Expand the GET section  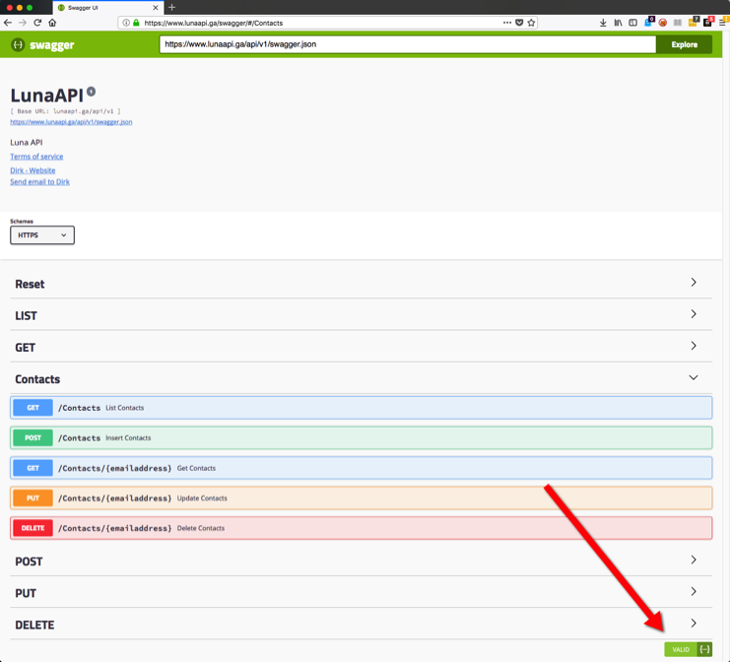coord(361,347)
